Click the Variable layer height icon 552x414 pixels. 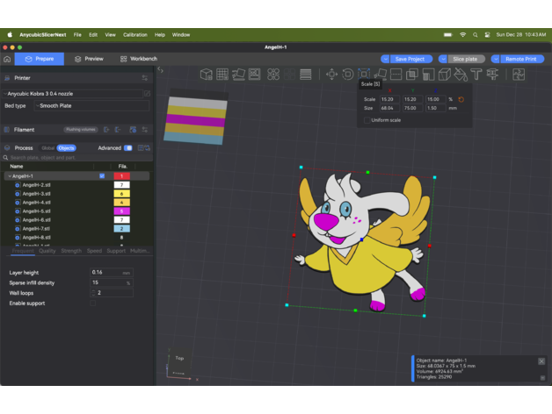click(306, 75)
